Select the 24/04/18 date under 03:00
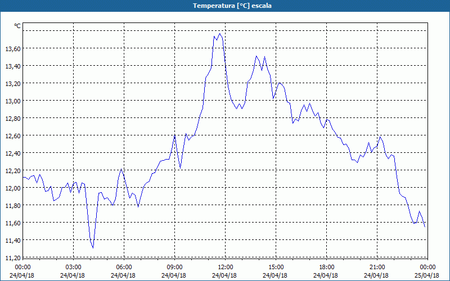 (73, 275)
